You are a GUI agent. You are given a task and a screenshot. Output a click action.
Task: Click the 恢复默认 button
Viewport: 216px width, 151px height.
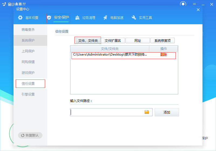point(30,135)
